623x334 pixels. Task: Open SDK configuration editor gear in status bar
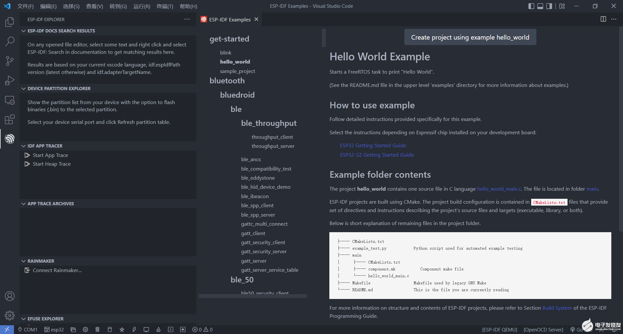pyautogui.click(x=85, y=329)
